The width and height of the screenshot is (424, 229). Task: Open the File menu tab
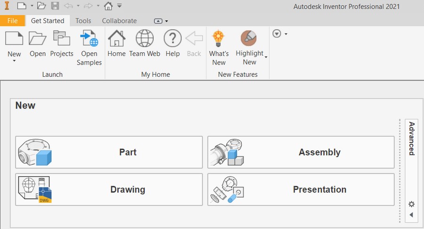pos(12,21)
